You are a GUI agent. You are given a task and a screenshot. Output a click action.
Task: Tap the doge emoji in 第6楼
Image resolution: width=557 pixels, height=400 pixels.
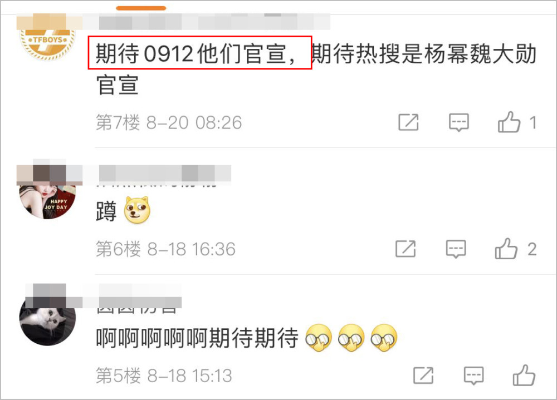[x=137, y=210]
